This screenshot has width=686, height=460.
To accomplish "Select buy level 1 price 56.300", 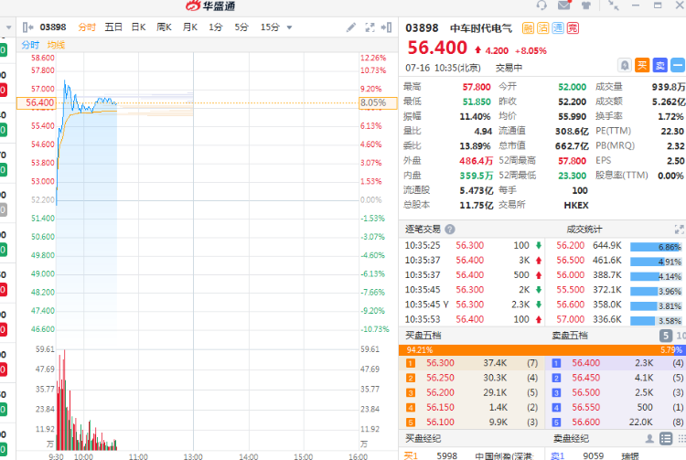I will coord(440,363).
